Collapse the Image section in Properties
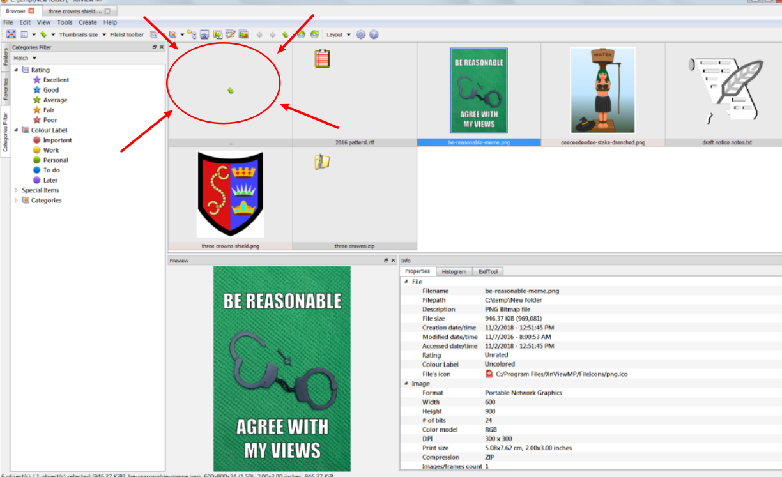Image resolution: width=782 pixels, height=477 pixels. 406,384
